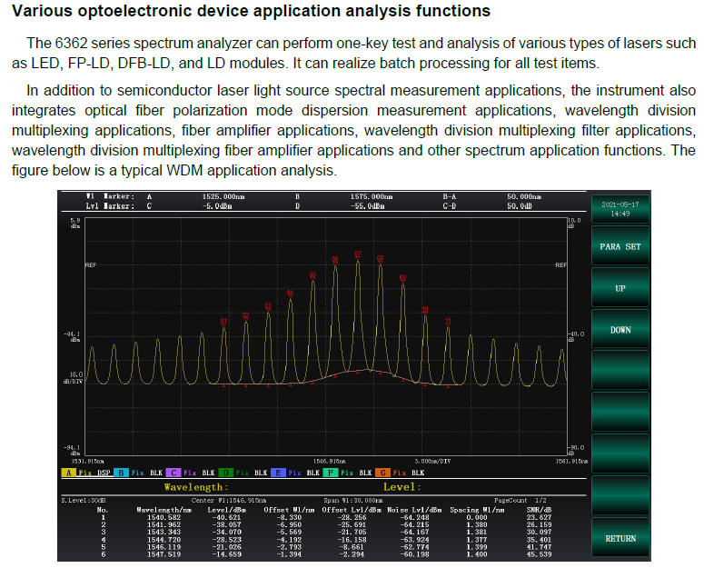Viewport: 704px width, 568px height.
Task: Select noise level cell -62.774
Action: [414, 547]
